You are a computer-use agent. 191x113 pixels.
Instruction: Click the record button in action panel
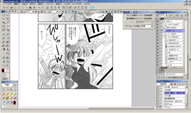(172, 84)
